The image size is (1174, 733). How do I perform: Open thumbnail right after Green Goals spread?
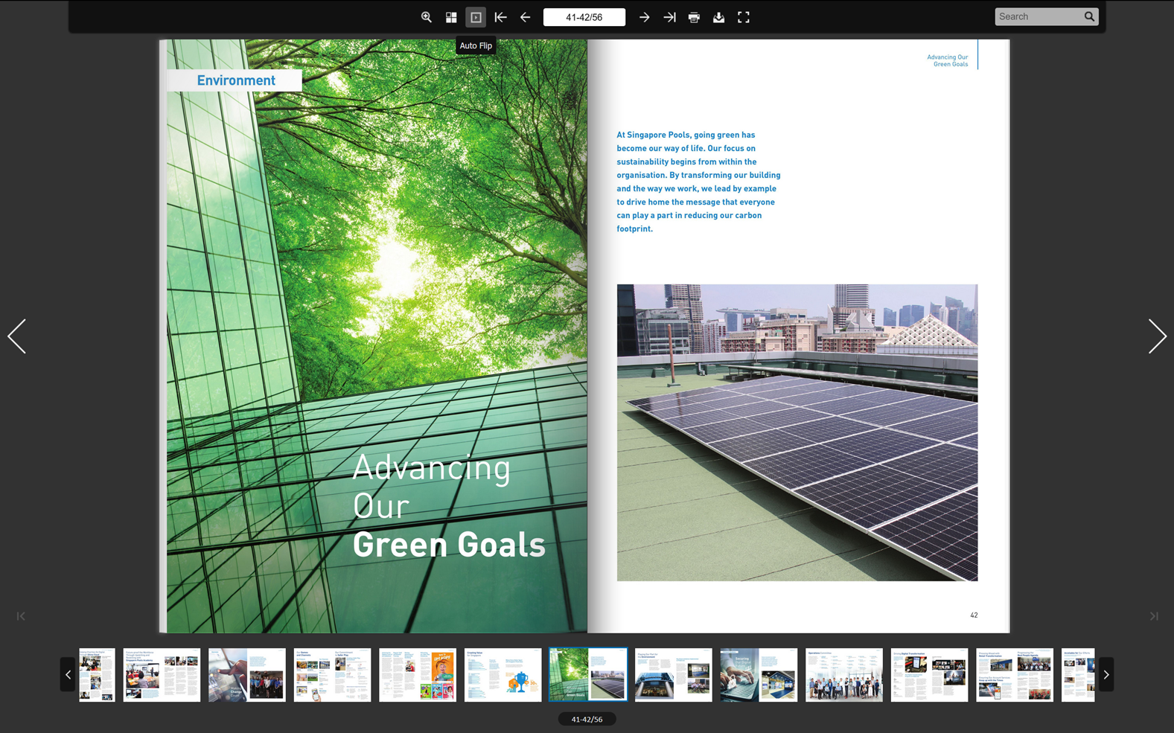[674, 674]
